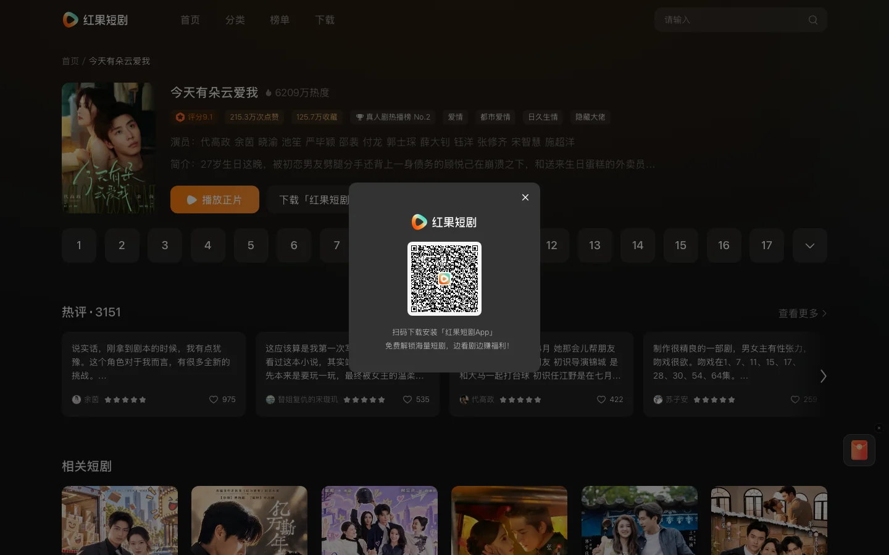Viewport: 889px width, 555px height.
Task: Click reviewer 代高政 avatar
Action: 464,400
